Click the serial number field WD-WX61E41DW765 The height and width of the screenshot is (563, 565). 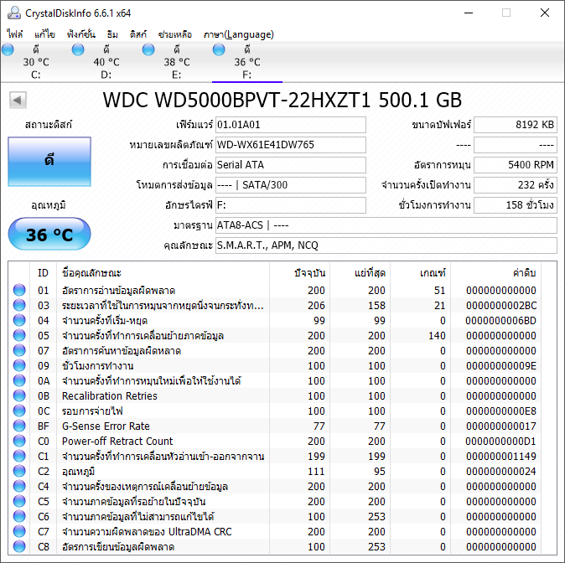coord(291,145)
